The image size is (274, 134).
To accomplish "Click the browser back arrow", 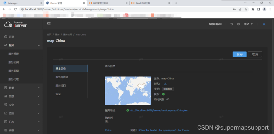I will [4, 9].
